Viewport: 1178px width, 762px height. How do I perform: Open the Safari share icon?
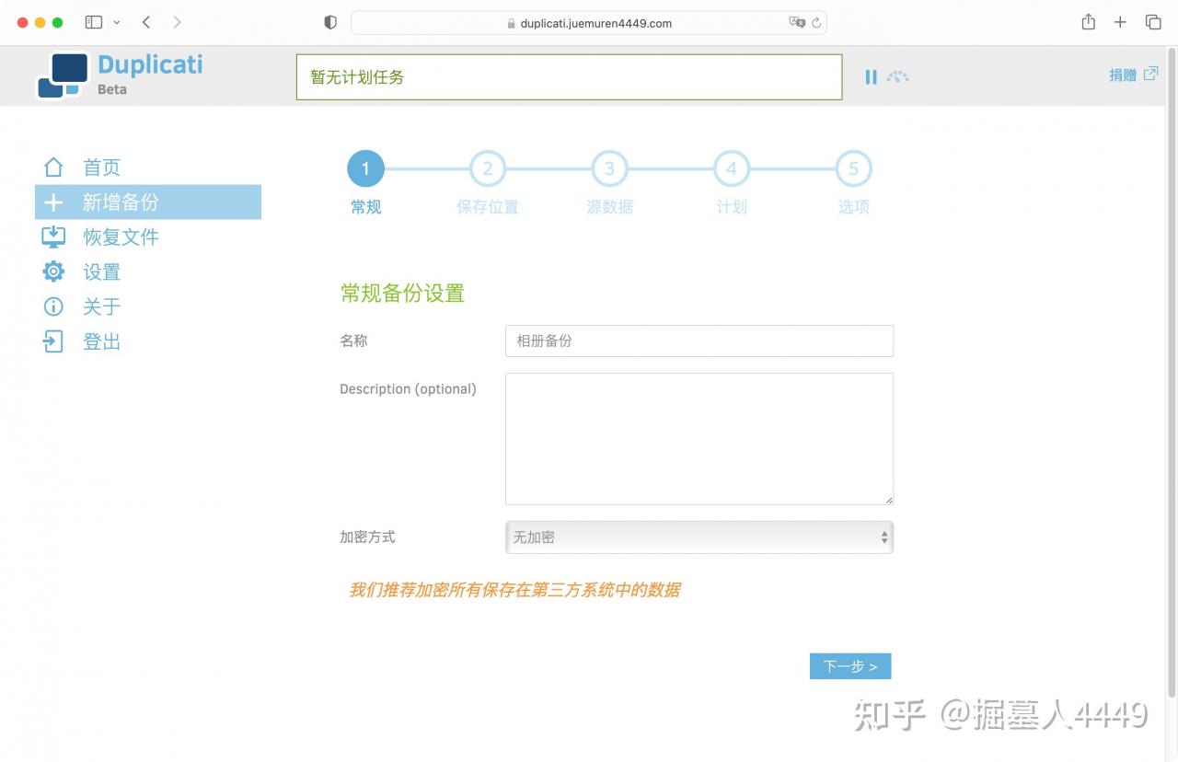point(1089,22)
